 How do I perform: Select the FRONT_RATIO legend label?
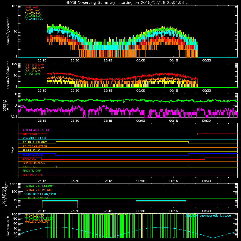(34, 215)
